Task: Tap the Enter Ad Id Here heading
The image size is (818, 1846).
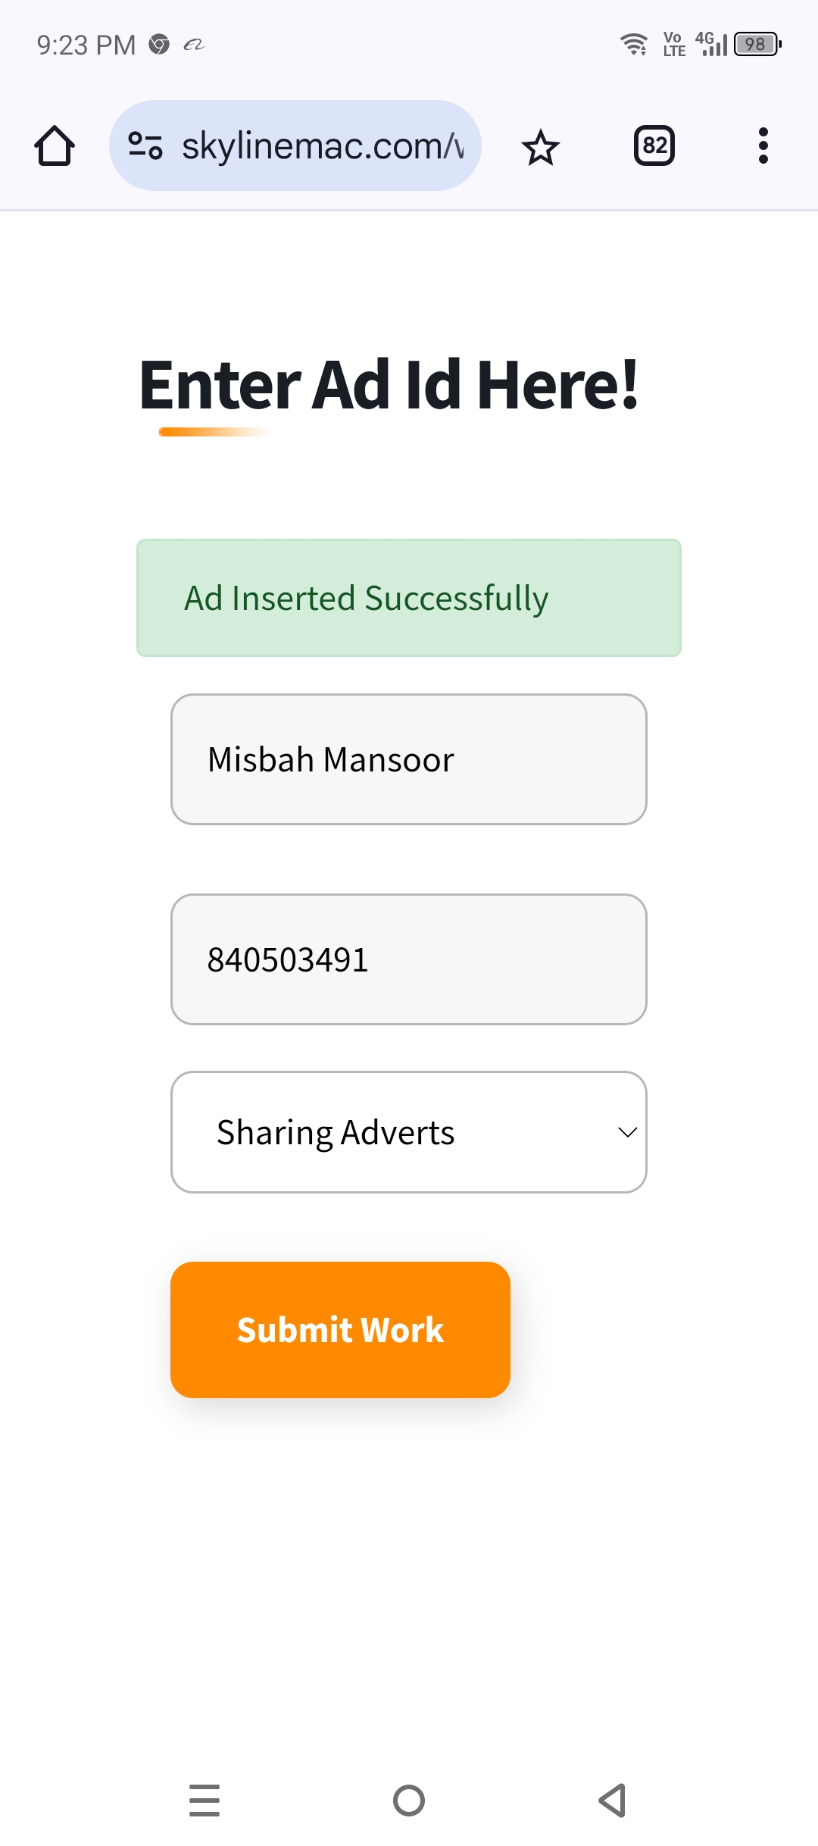Action: [x=389, y=385]
